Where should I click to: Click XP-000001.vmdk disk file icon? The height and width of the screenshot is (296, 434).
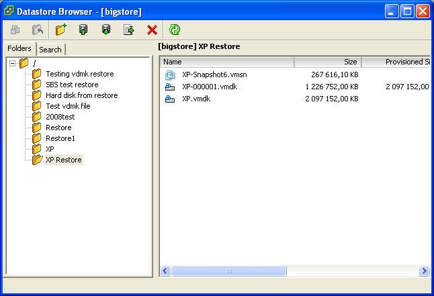pyautogui.click(x=170, y=87)
